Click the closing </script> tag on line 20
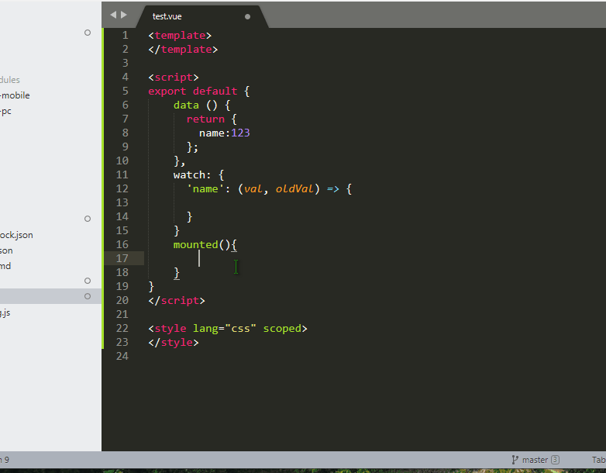 pyautogui.click(x=177, y=301)
